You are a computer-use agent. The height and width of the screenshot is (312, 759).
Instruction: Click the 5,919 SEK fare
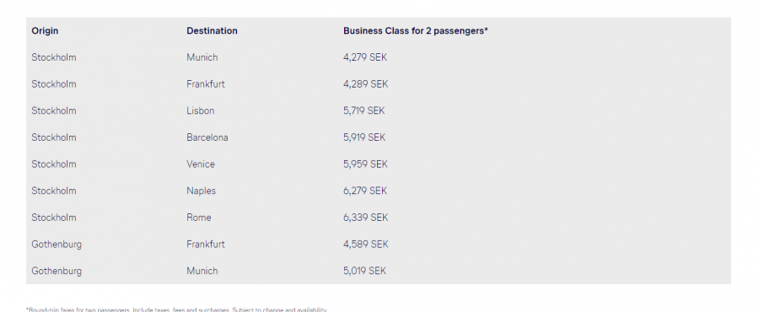click(x=364, y=137)
